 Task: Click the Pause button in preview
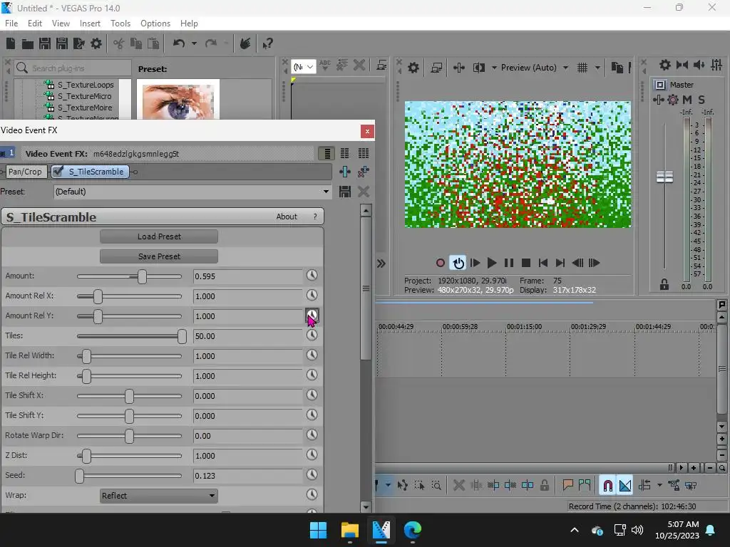tap(509, 264)
